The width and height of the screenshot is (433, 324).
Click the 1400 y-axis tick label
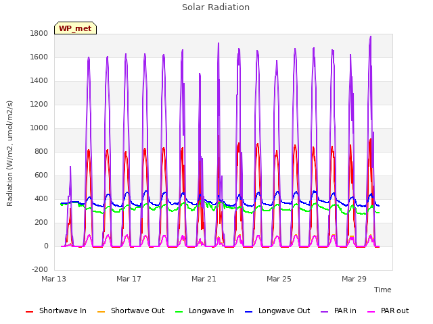pyautogui.click(x=39, y=81)
